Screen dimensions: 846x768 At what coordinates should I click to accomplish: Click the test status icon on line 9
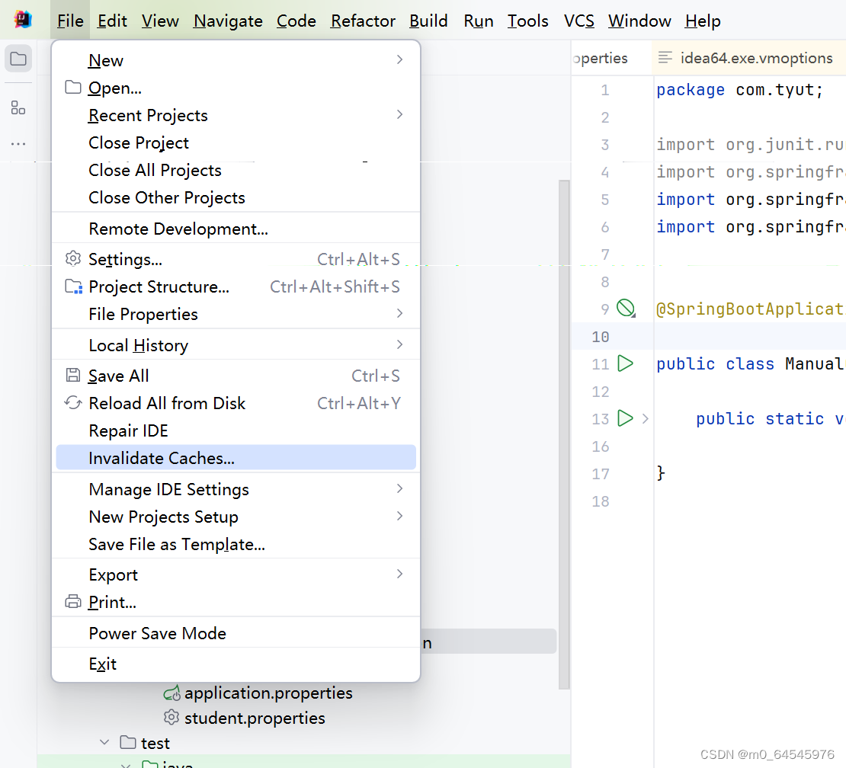click(625, 308)
